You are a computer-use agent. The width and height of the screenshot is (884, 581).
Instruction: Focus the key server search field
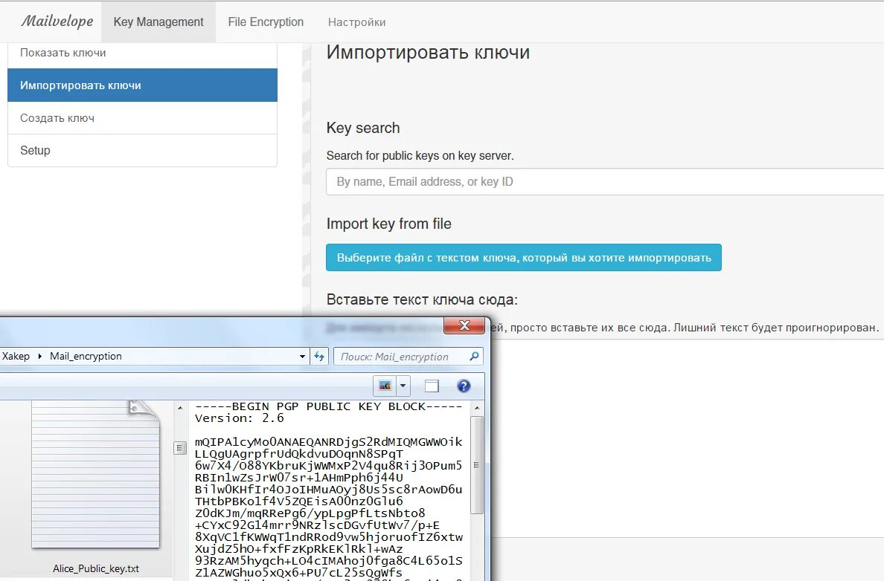click(x=605, y=182)
